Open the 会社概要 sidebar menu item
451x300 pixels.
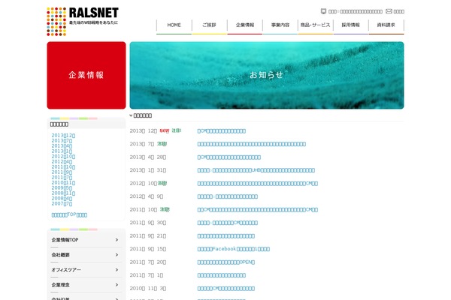(x=86, y=255)
